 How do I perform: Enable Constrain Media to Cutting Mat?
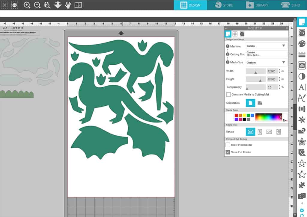[229, 95]
